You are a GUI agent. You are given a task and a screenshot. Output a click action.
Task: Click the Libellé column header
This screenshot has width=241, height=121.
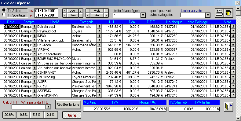[x=54, y=22]
